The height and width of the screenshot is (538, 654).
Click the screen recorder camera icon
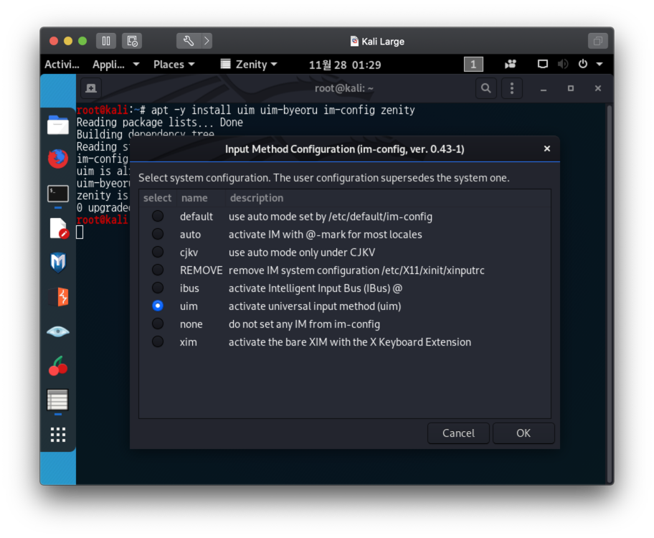point(511,65)
